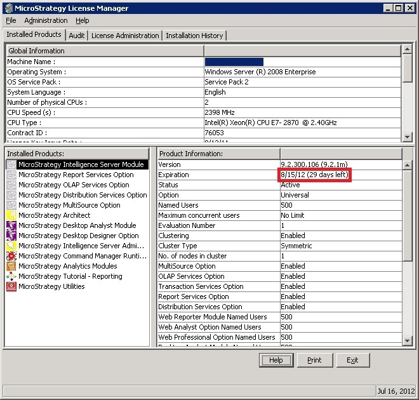The image size is (419, 400).
Task: Click the 'Maximum concurrent users' row label
Action: point(199,215)
